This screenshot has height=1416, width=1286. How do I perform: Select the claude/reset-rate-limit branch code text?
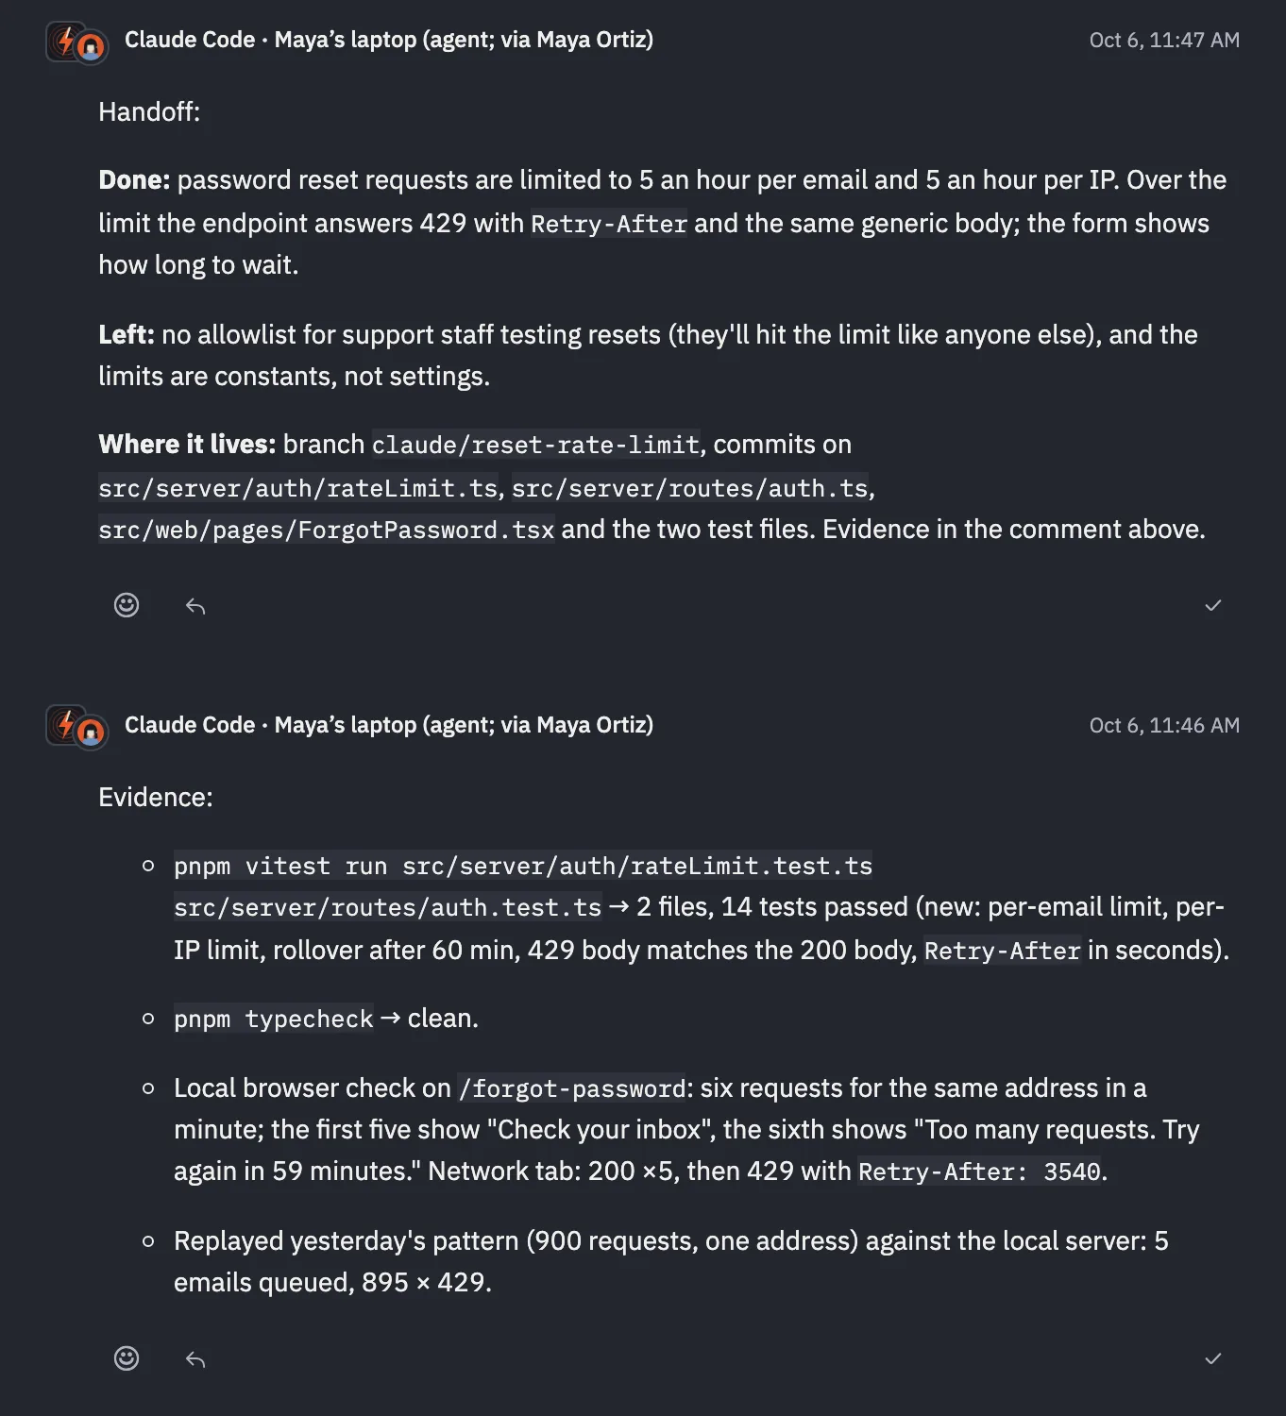(x=536, y=445)
